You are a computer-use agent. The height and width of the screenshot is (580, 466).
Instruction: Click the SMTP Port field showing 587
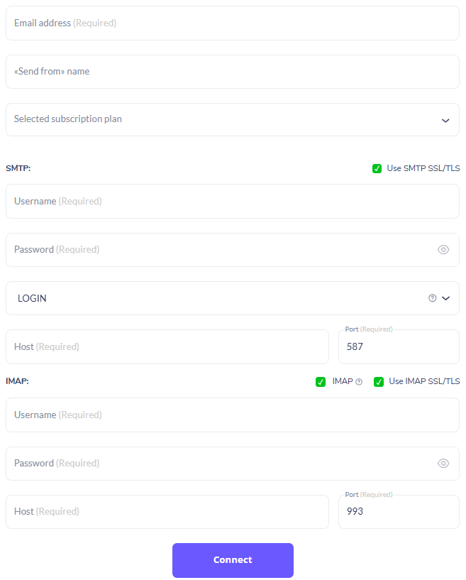(x=399, y=346)
